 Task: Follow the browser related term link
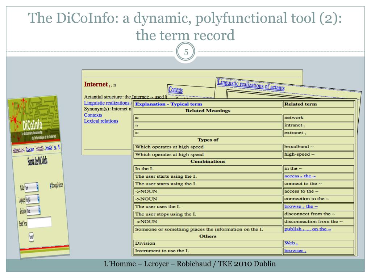[x=295, y=250]
